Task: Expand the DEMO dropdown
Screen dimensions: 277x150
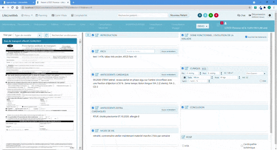Action: click(x=203, y=26)
